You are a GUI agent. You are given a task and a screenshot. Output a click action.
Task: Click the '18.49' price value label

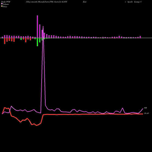(x=147, y=113)
